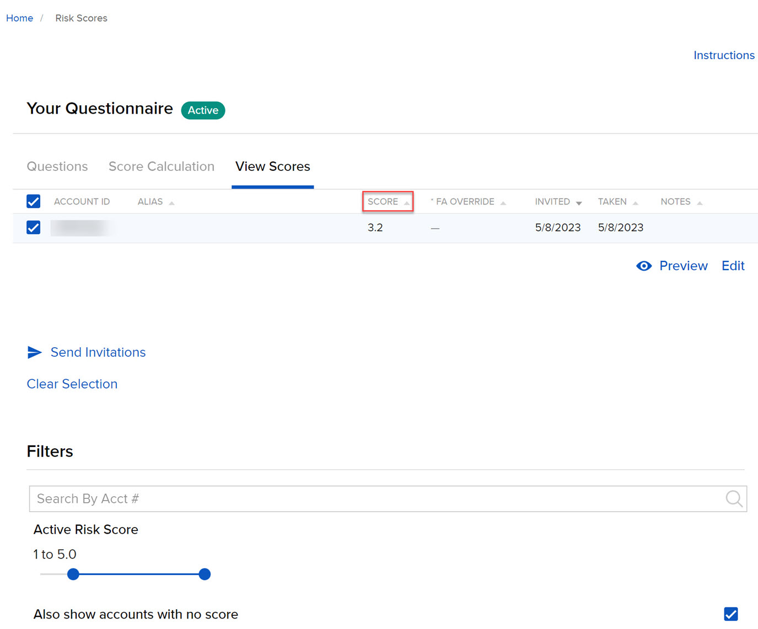The height and width of the screenshot is (629, 758).
Task: Click the sort arrow next to NOTES
Action: (x=700, y=202)
